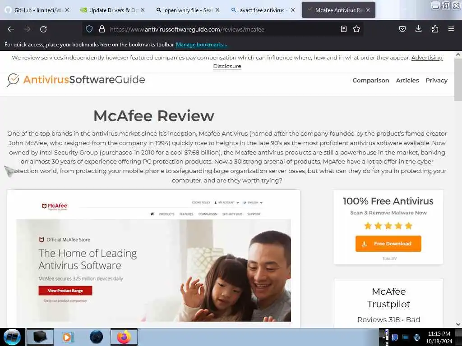This screenshot has height=346, width=462.
Task: Click the five-star rating in Free Antivirus card
Action: tap(388, 226)
